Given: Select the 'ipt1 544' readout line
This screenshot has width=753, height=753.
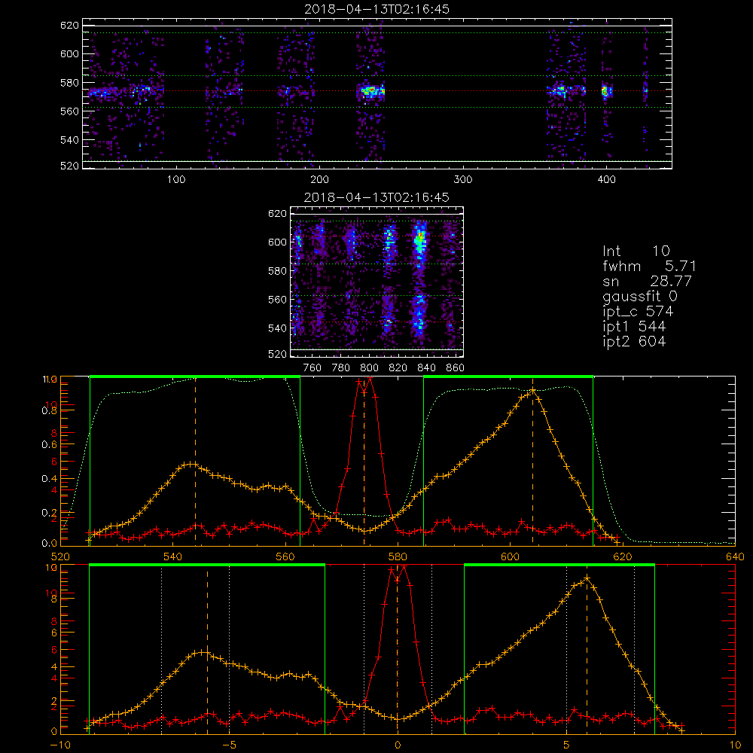Looking at the screenshot, I should 634,327.
